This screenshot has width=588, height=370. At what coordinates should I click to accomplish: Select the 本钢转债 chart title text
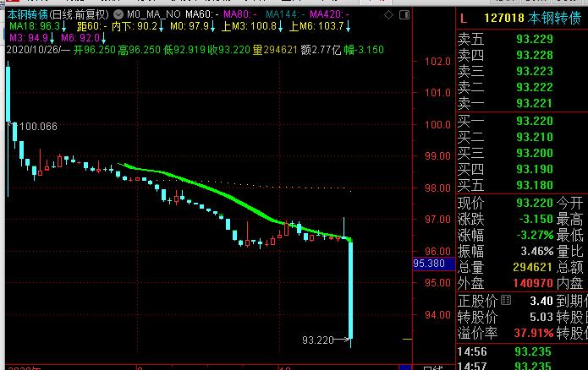(27, 14)
